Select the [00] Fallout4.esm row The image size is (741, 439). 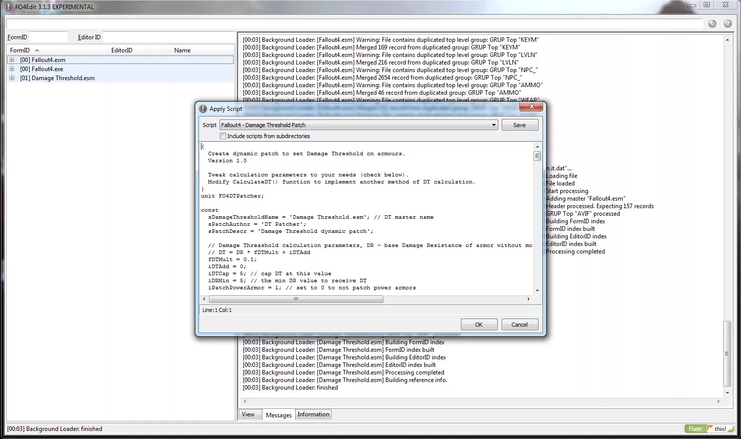(x=121, y=59)
